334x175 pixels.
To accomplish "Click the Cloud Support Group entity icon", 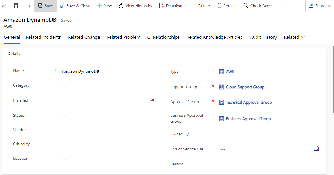I will [221, 87].
